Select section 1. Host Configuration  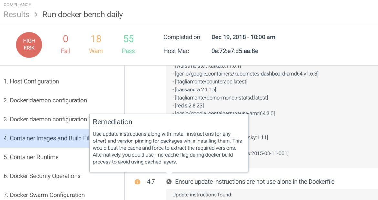point(31,81)
